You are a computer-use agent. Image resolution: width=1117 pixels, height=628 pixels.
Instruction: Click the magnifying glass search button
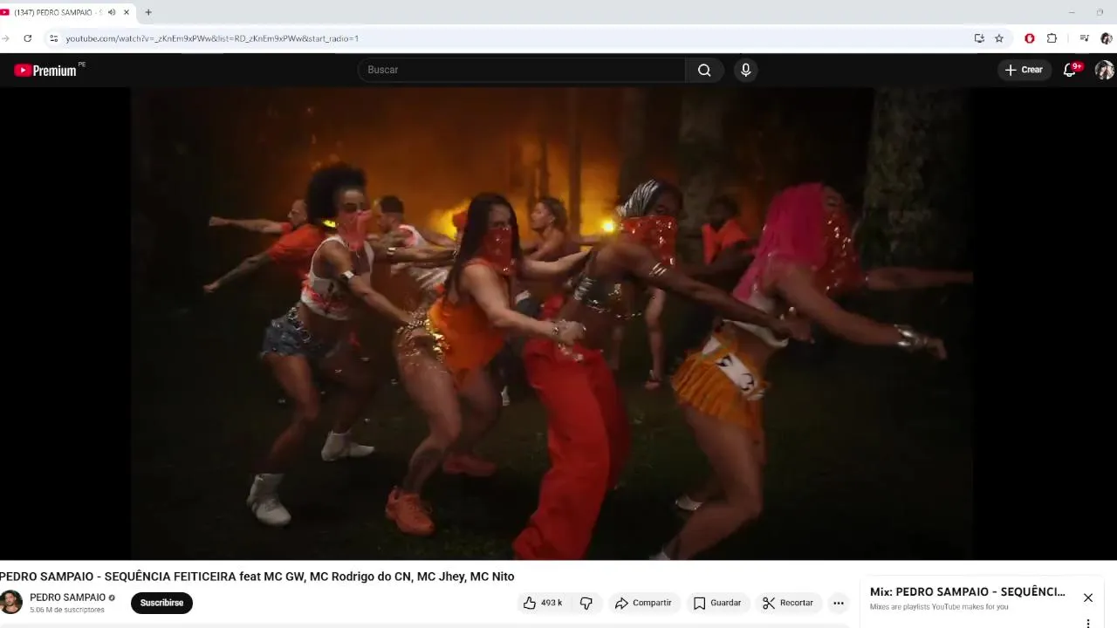point(704,70)
